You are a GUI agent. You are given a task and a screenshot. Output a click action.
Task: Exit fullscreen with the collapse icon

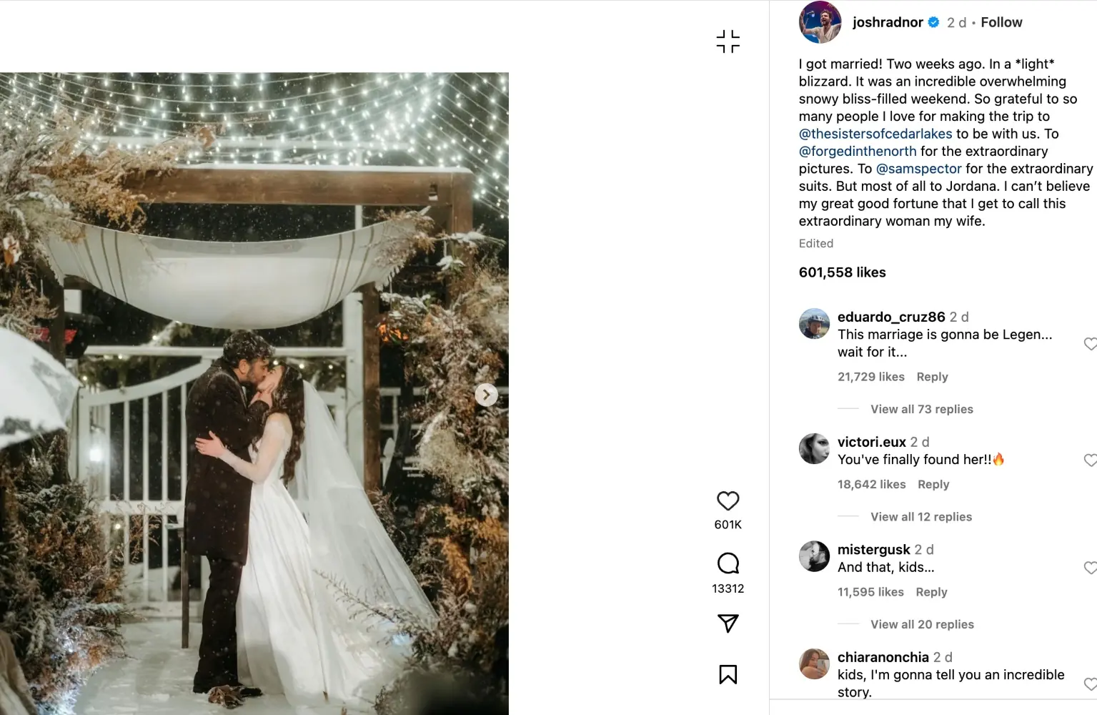click(728, 41)
